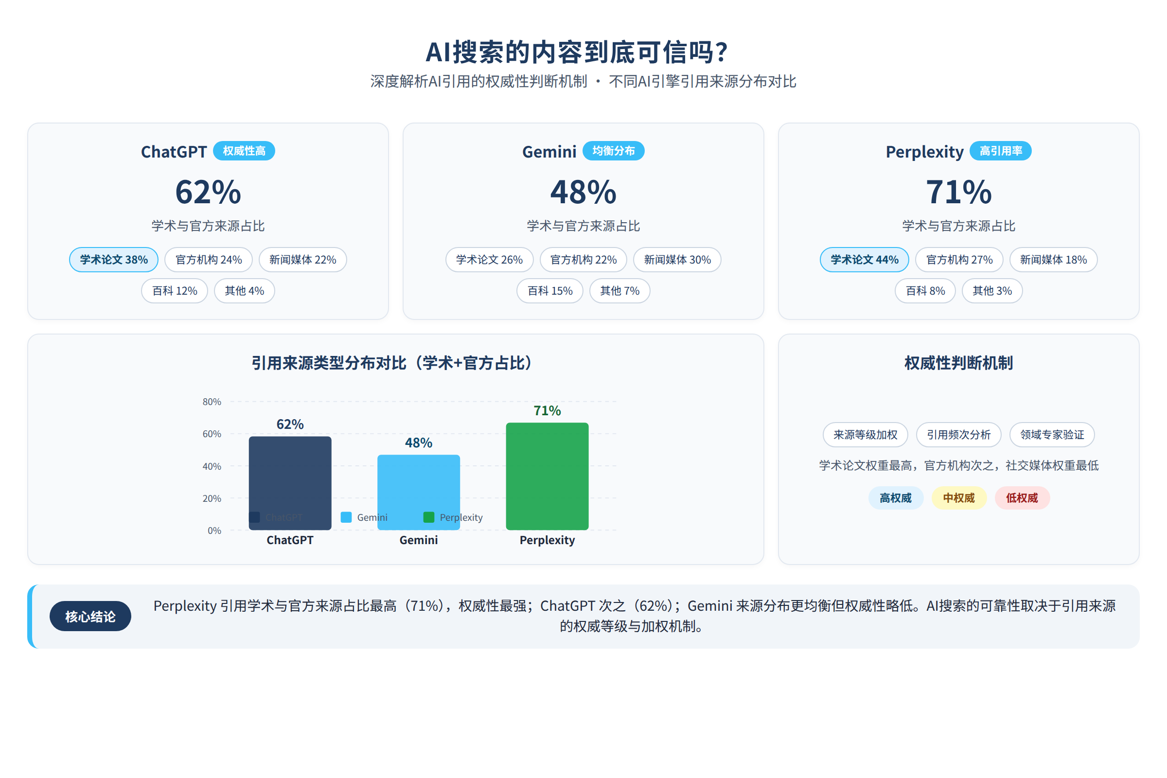Click the 核心结论 badge
This screenshot has height=778, width=1167.
pos(90,616)
